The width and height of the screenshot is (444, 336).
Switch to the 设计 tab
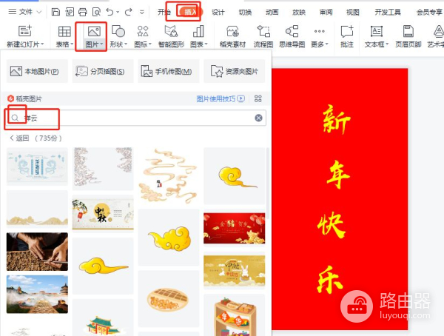218,12
